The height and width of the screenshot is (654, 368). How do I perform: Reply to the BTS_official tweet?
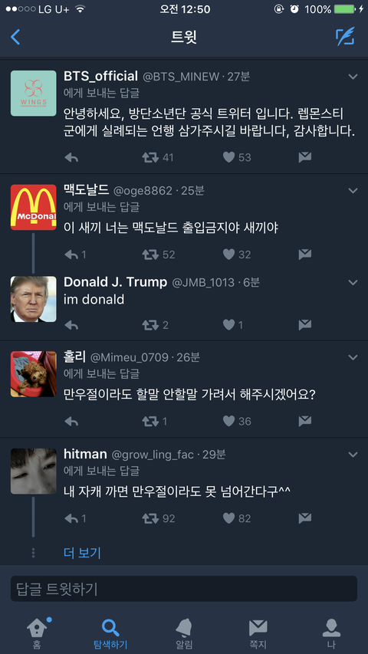tap(71, 157)
